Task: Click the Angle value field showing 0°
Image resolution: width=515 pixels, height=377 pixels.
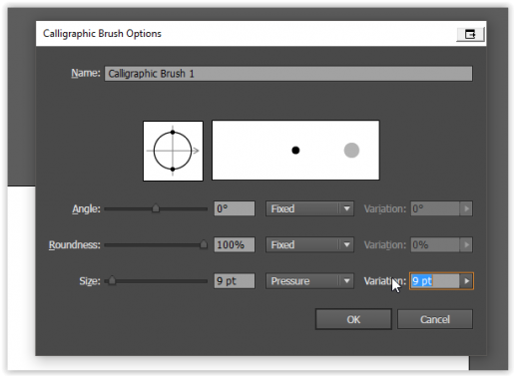Action: [235, 208]
